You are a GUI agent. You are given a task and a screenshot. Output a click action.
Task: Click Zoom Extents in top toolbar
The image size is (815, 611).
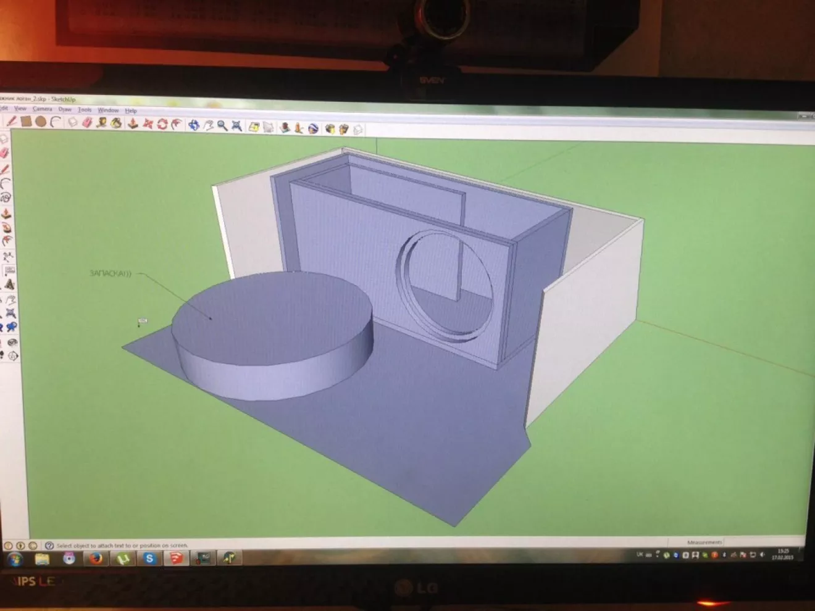[236, 126]
